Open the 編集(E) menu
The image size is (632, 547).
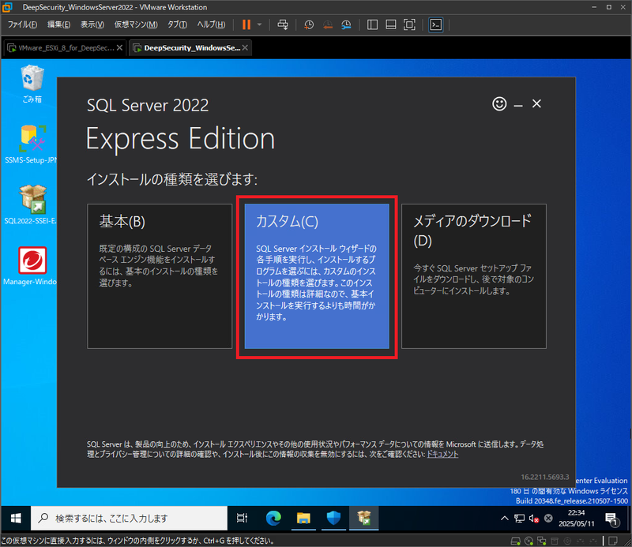58,24
